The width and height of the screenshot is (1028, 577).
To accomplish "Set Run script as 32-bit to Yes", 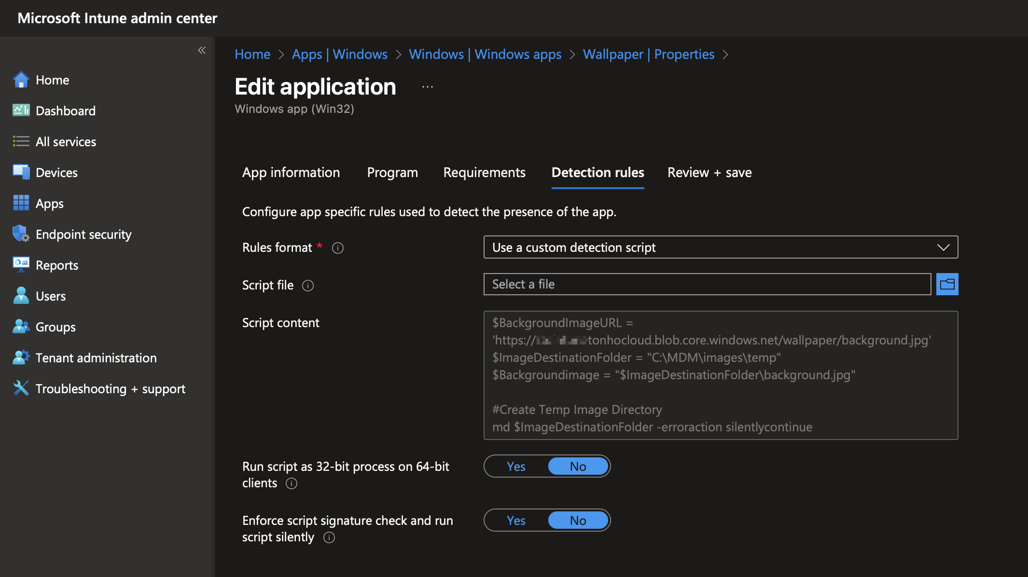I will pos(516,467).
